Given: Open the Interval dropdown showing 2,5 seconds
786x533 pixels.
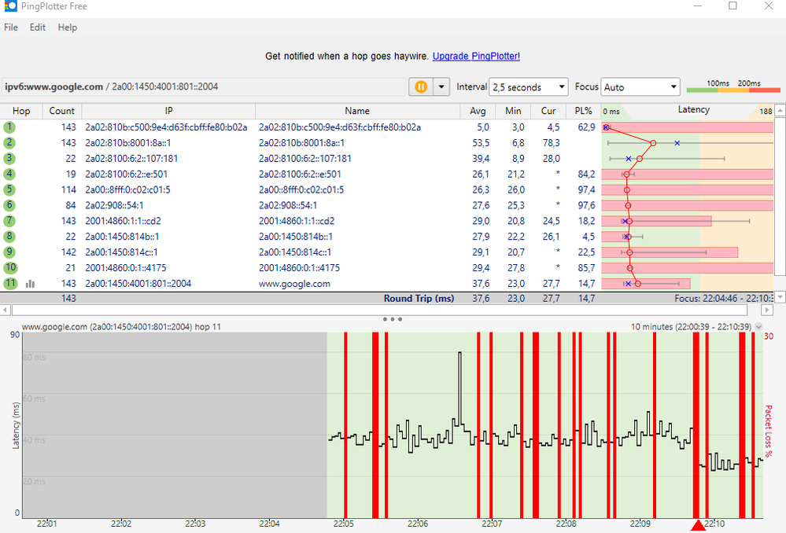Looking at the screenshot, I should click(x=528, y=86).
